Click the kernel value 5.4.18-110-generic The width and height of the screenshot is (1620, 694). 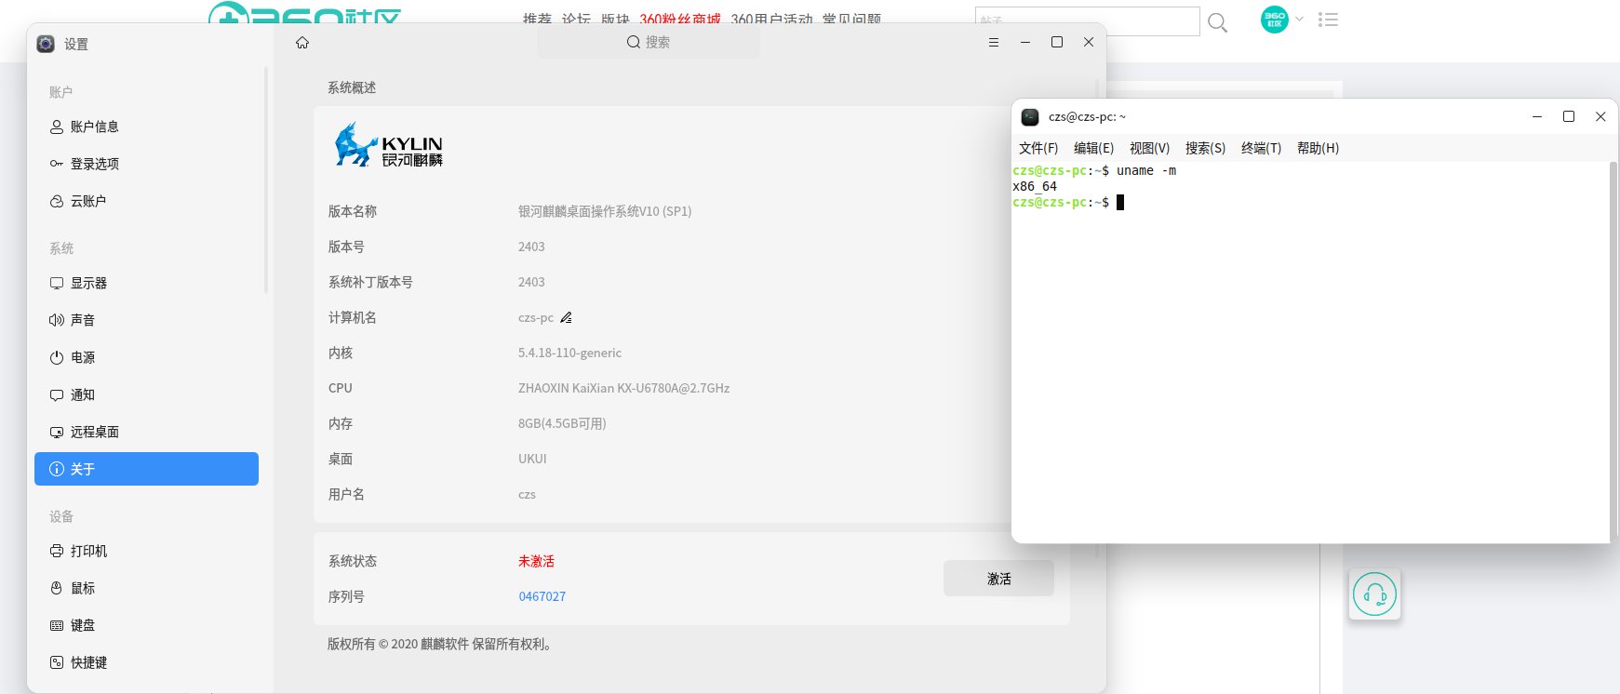click(569, 354)
